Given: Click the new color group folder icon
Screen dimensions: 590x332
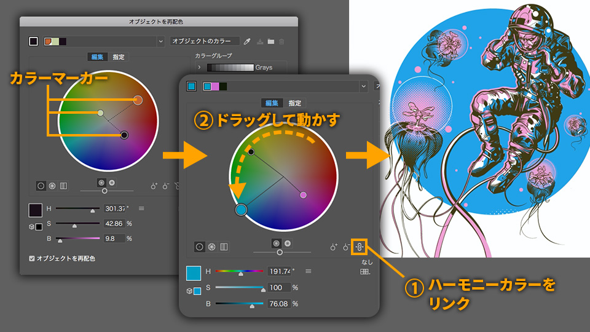Looking at the screenshot, I should click(x=271, y=41).
